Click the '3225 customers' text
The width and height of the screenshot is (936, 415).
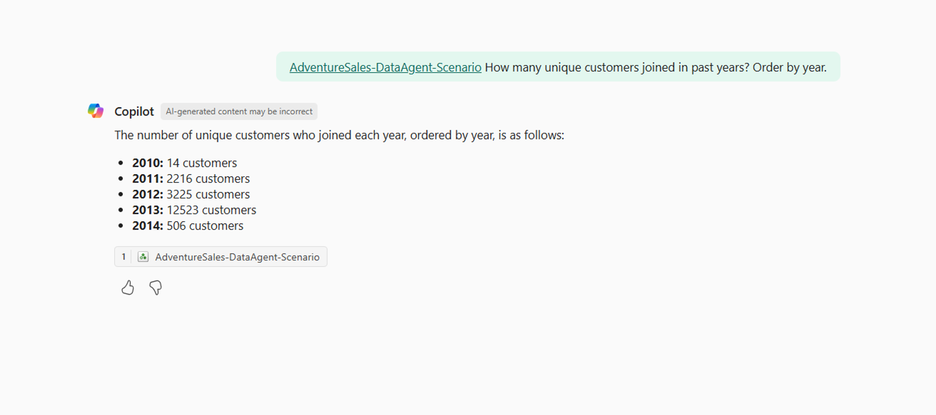[x=208, y=194]
